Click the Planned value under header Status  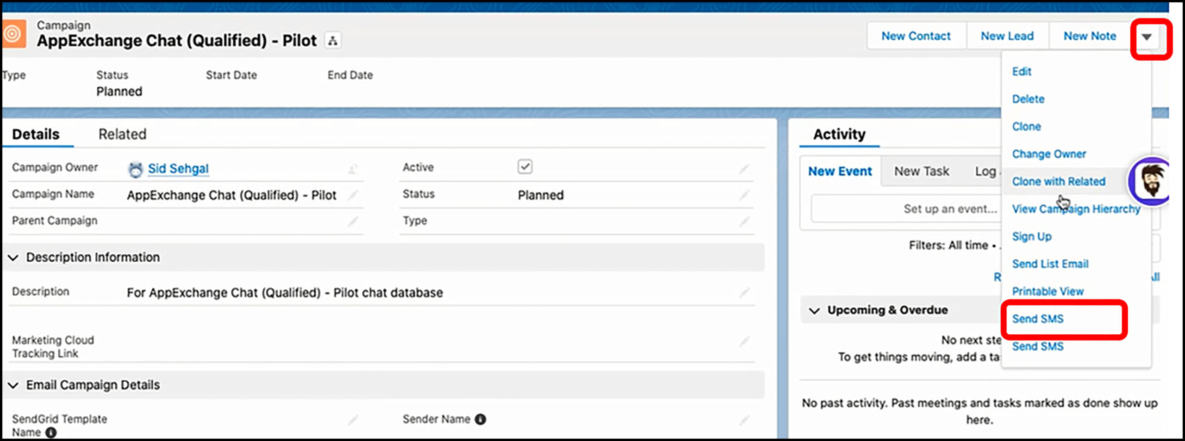click(119, 92)
